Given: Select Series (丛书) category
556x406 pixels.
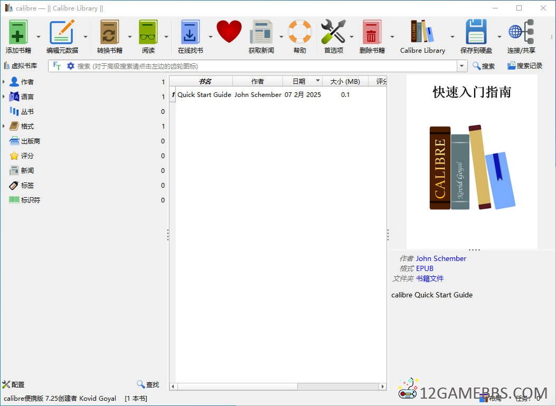Looking at the screenshot, I should [x=27, y=111].
